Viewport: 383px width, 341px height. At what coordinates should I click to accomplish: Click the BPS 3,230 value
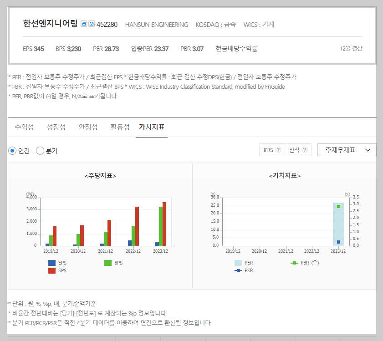click(x=68, y=49)
